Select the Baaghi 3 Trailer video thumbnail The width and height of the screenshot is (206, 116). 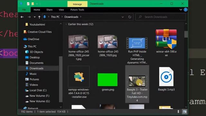[x=137, y=81]
